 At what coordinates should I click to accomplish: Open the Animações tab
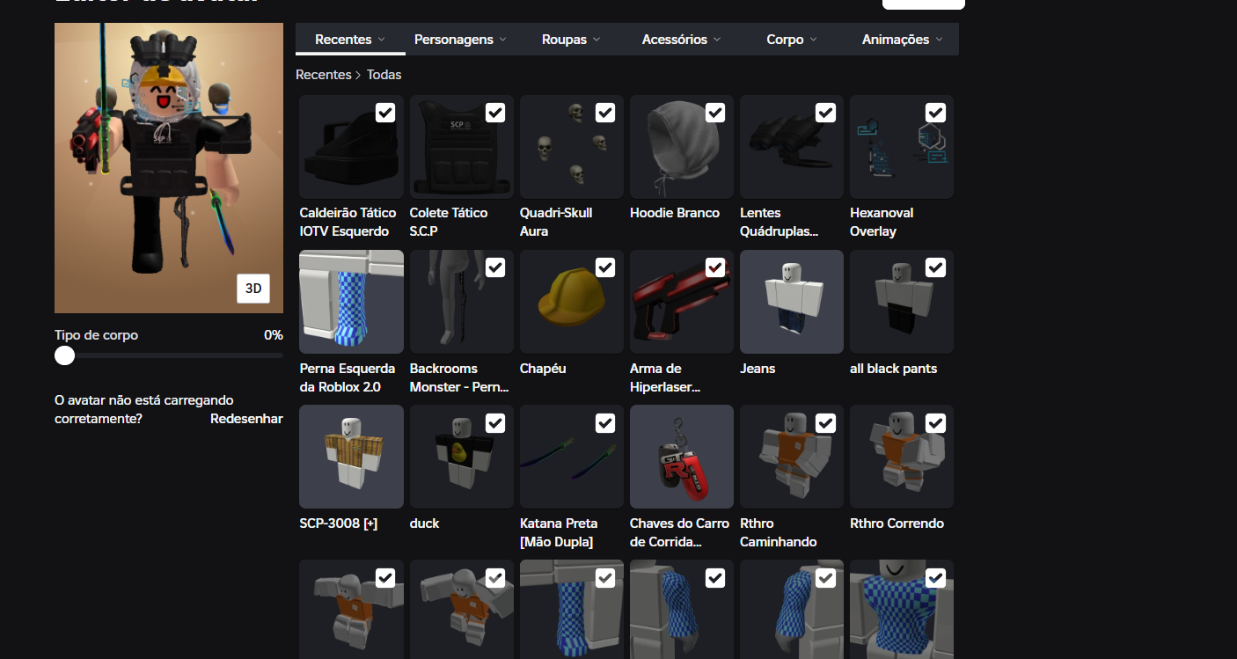(903, 40)
